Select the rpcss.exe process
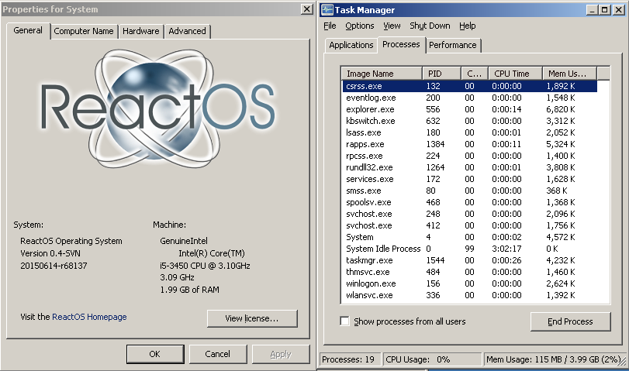 click(470, 156)
